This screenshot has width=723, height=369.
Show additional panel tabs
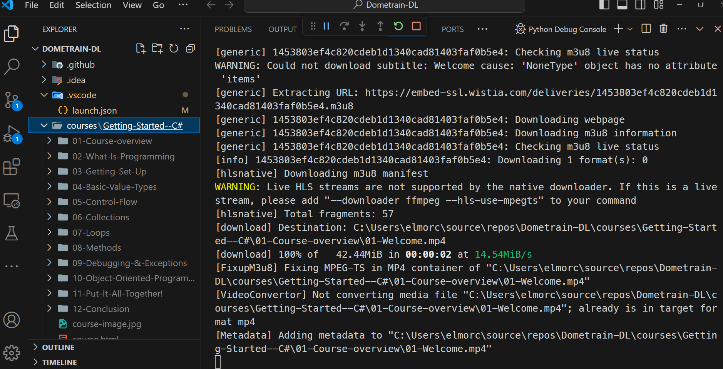point(482,29)
